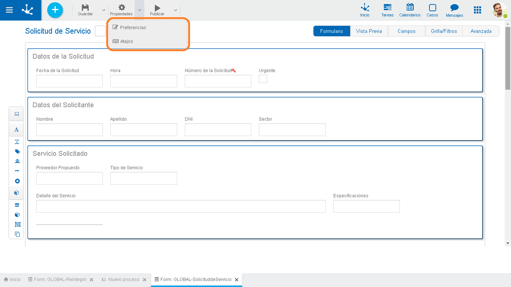Open Casos in top bar
Viewport: 511px width, 287px height.
[x=432, y=10]
